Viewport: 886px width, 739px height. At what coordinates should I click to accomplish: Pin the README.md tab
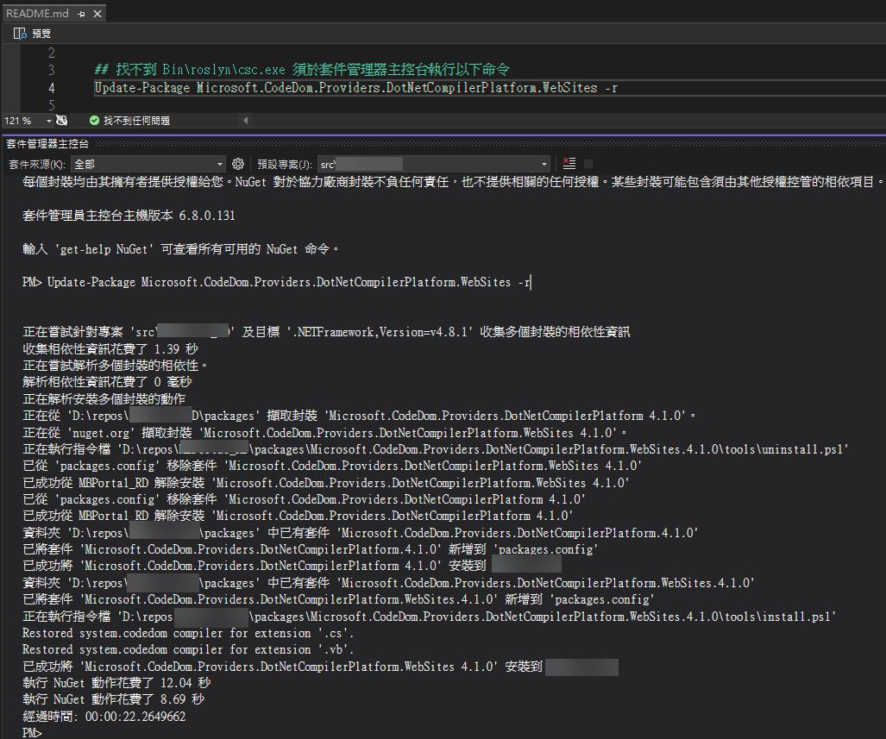point(81,14)
